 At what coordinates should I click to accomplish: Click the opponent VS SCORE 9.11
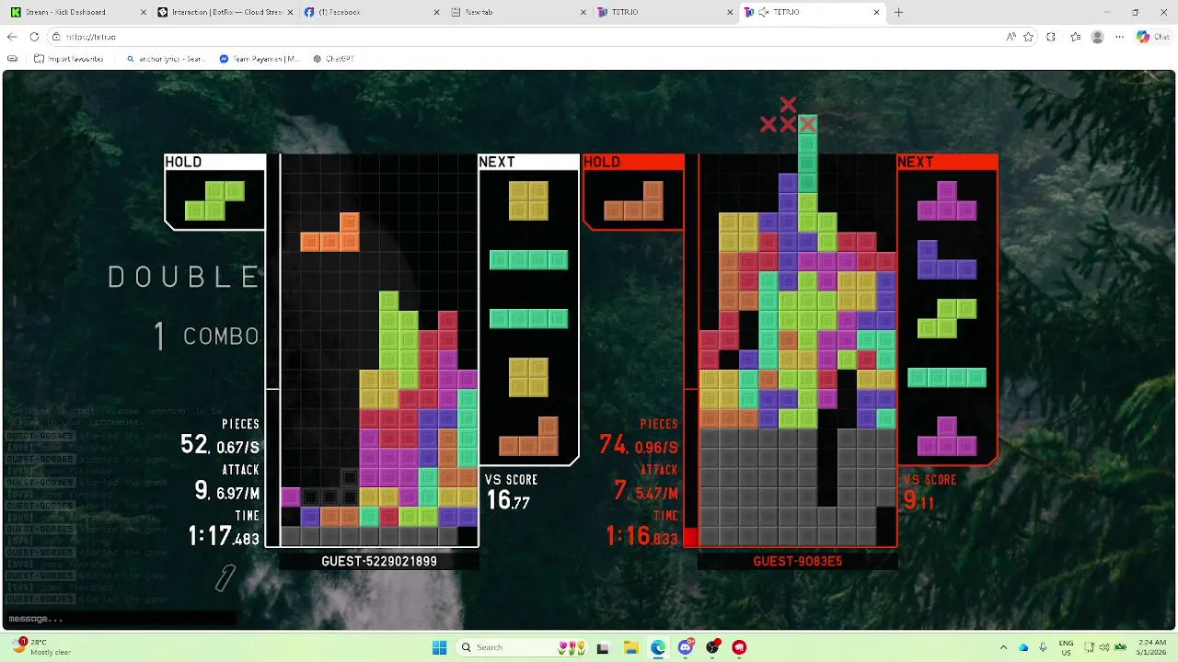(918, 500)
